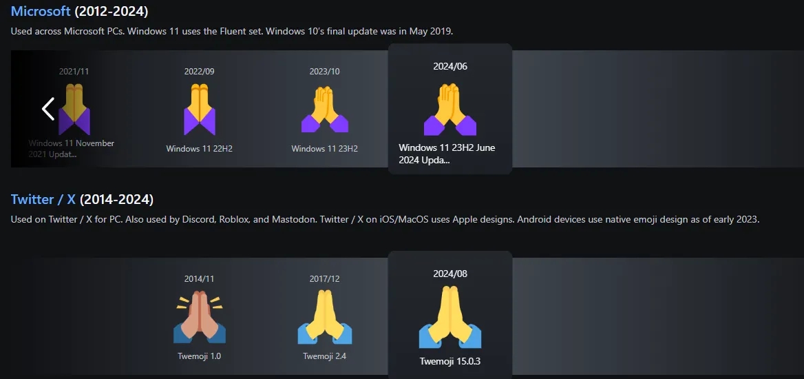Click the 2023/10 date label
The height and width of the screenshot is (379, 804).
(325, 72)
